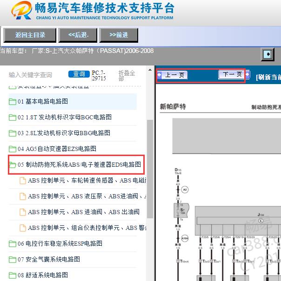
Task: Click the PC.7-29715 text
Action: pyautogui.click(x=99, y=75)
